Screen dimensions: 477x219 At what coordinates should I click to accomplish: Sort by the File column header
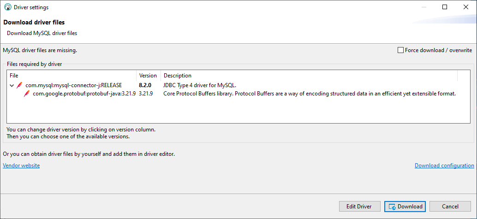point(72,76)
